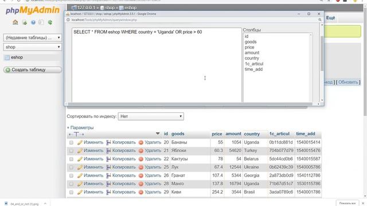Click the log out icon in sidebar
Viewport: 367px width, 206px height.
pos(24,22)
